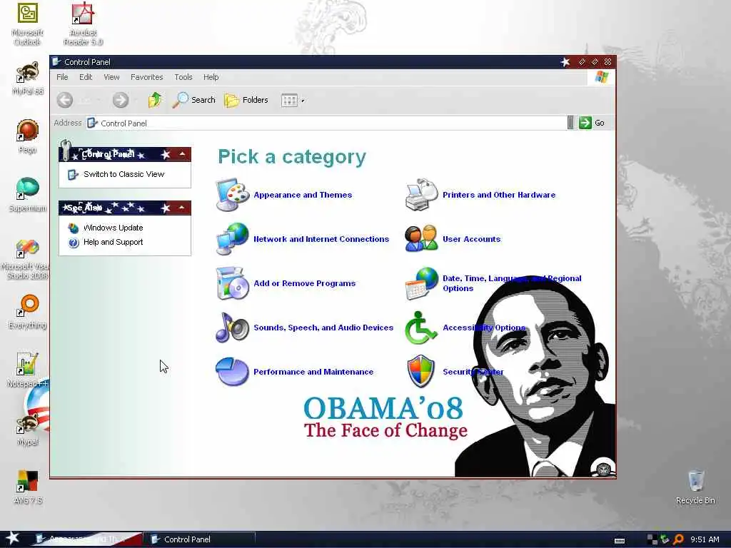Open the Mypal desktop shortcut
Image resolution: width=731 pixels, height=548 pixels.
click(28, 428)
